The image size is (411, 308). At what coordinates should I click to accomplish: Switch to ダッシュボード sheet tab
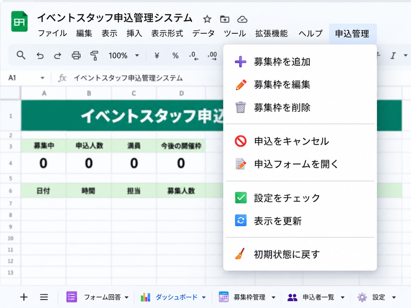[x=173, y=297]
